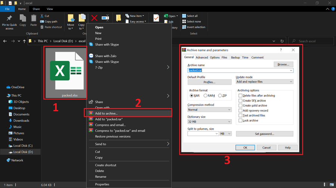The height and width of the screenshot is (188, 336).
Task: Open the MB volume unit dropdown
Action: [225, 134]
